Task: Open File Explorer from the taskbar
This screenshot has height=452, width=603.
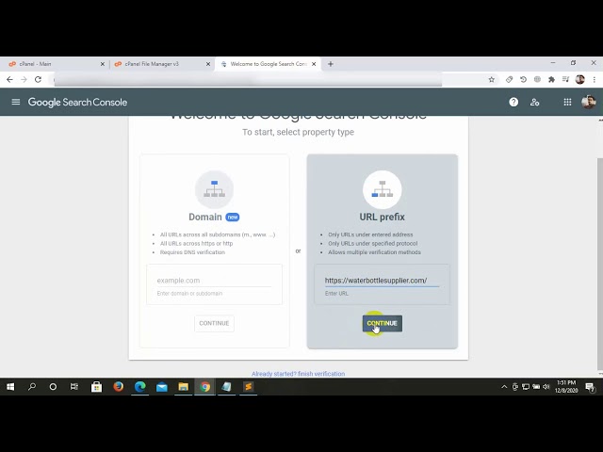Action: coord(184,387)
